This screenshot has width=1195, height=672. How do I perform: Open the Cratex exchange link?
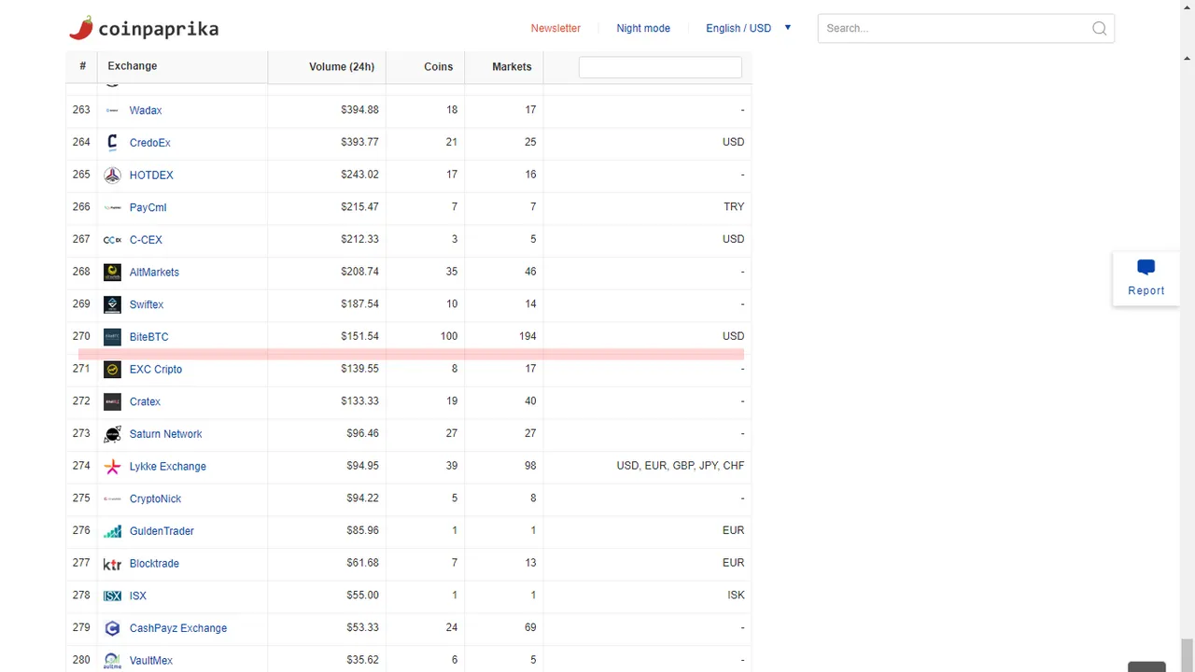point(145,401)
